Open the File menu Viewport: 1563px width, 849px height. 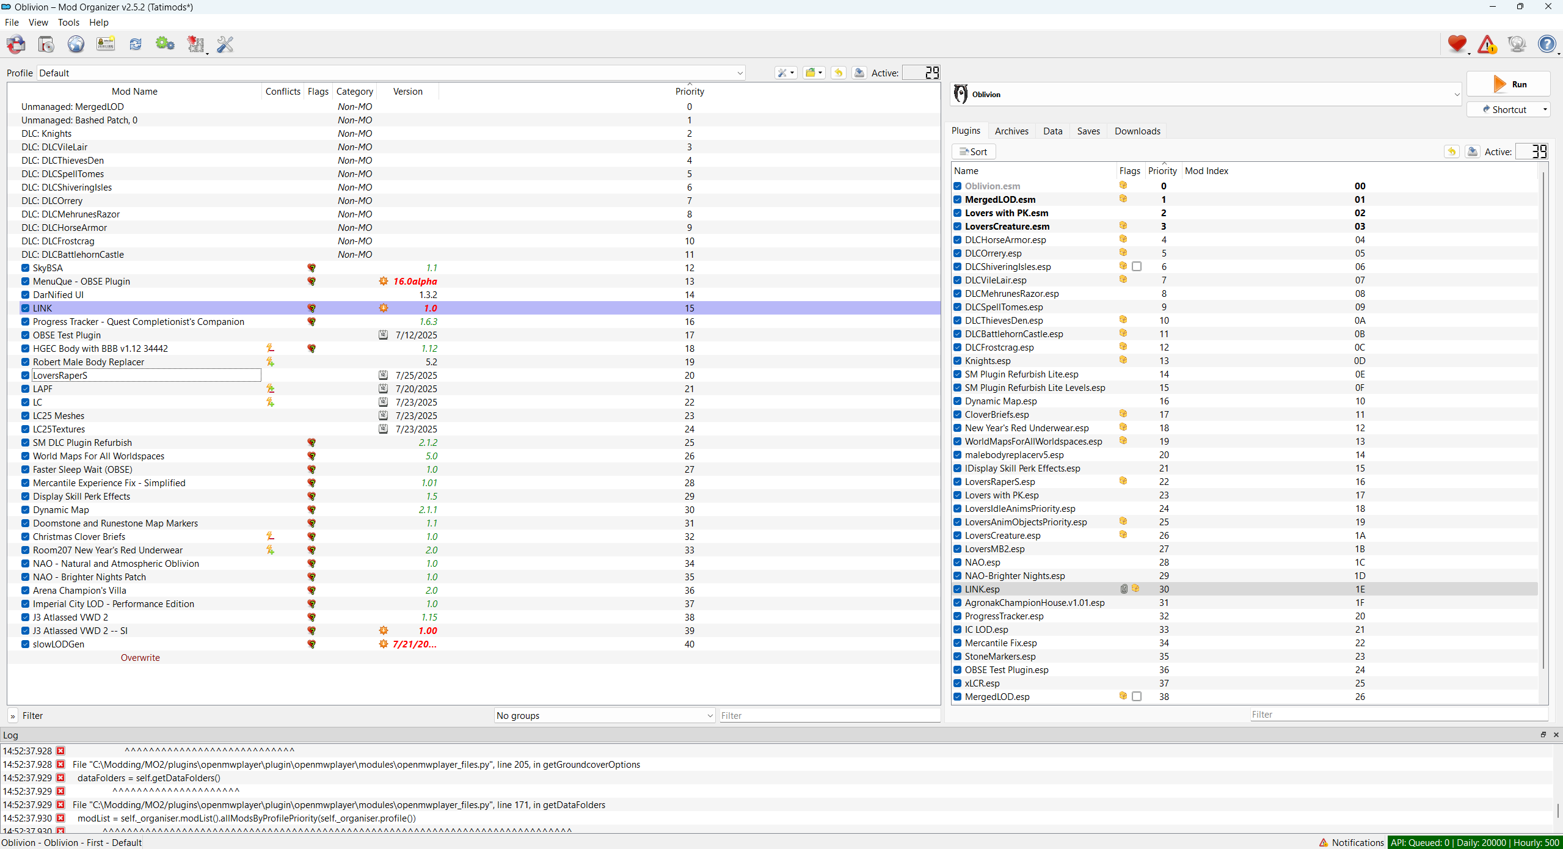point(12,22)
